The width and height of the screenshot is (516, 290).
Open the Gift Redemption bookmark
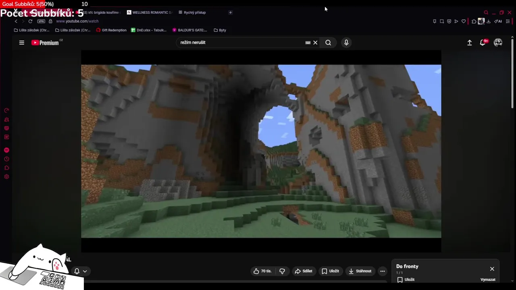pos(111,30)
